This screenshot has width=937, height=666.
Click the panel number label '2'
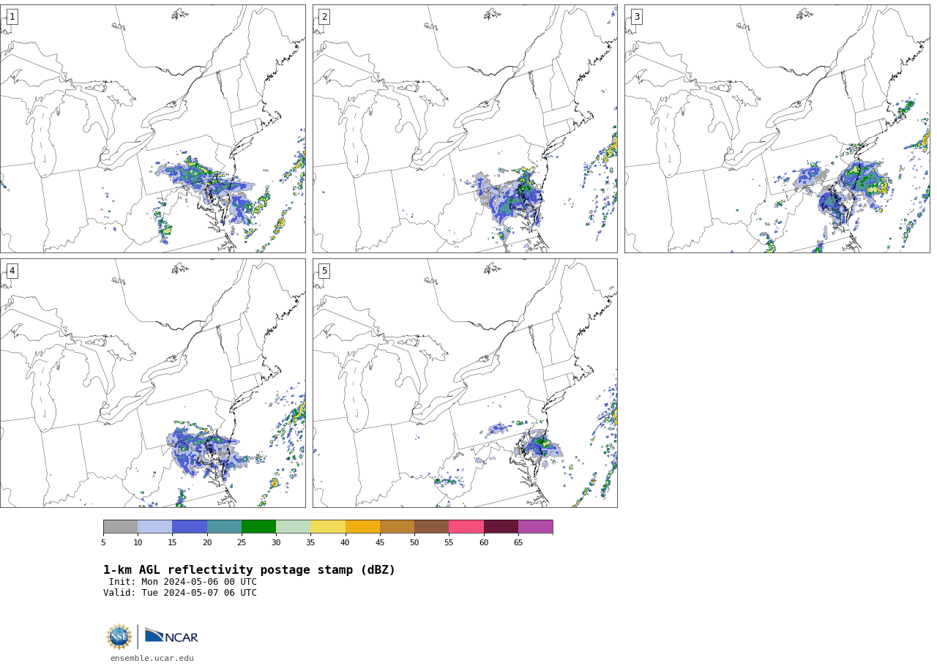click(324, 17)
